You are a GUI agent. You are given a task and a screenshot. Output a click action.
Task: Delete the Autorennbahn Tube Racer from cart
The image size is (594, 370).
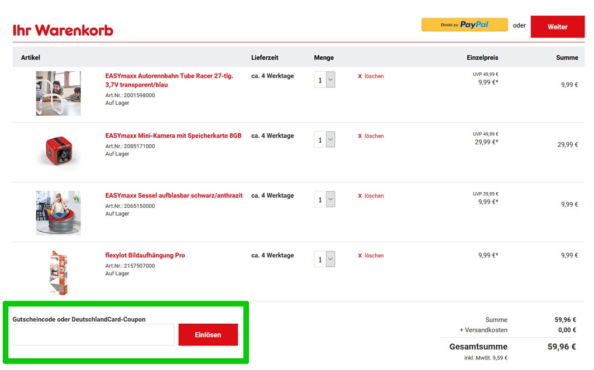coord(371,76)
